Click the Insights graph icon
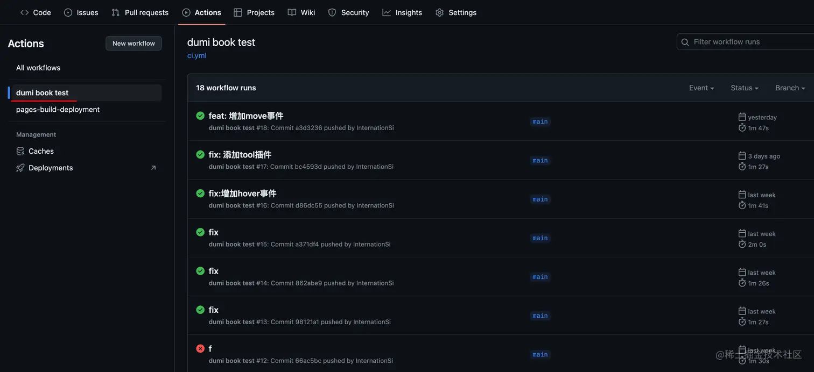 [x=387, y=12]
